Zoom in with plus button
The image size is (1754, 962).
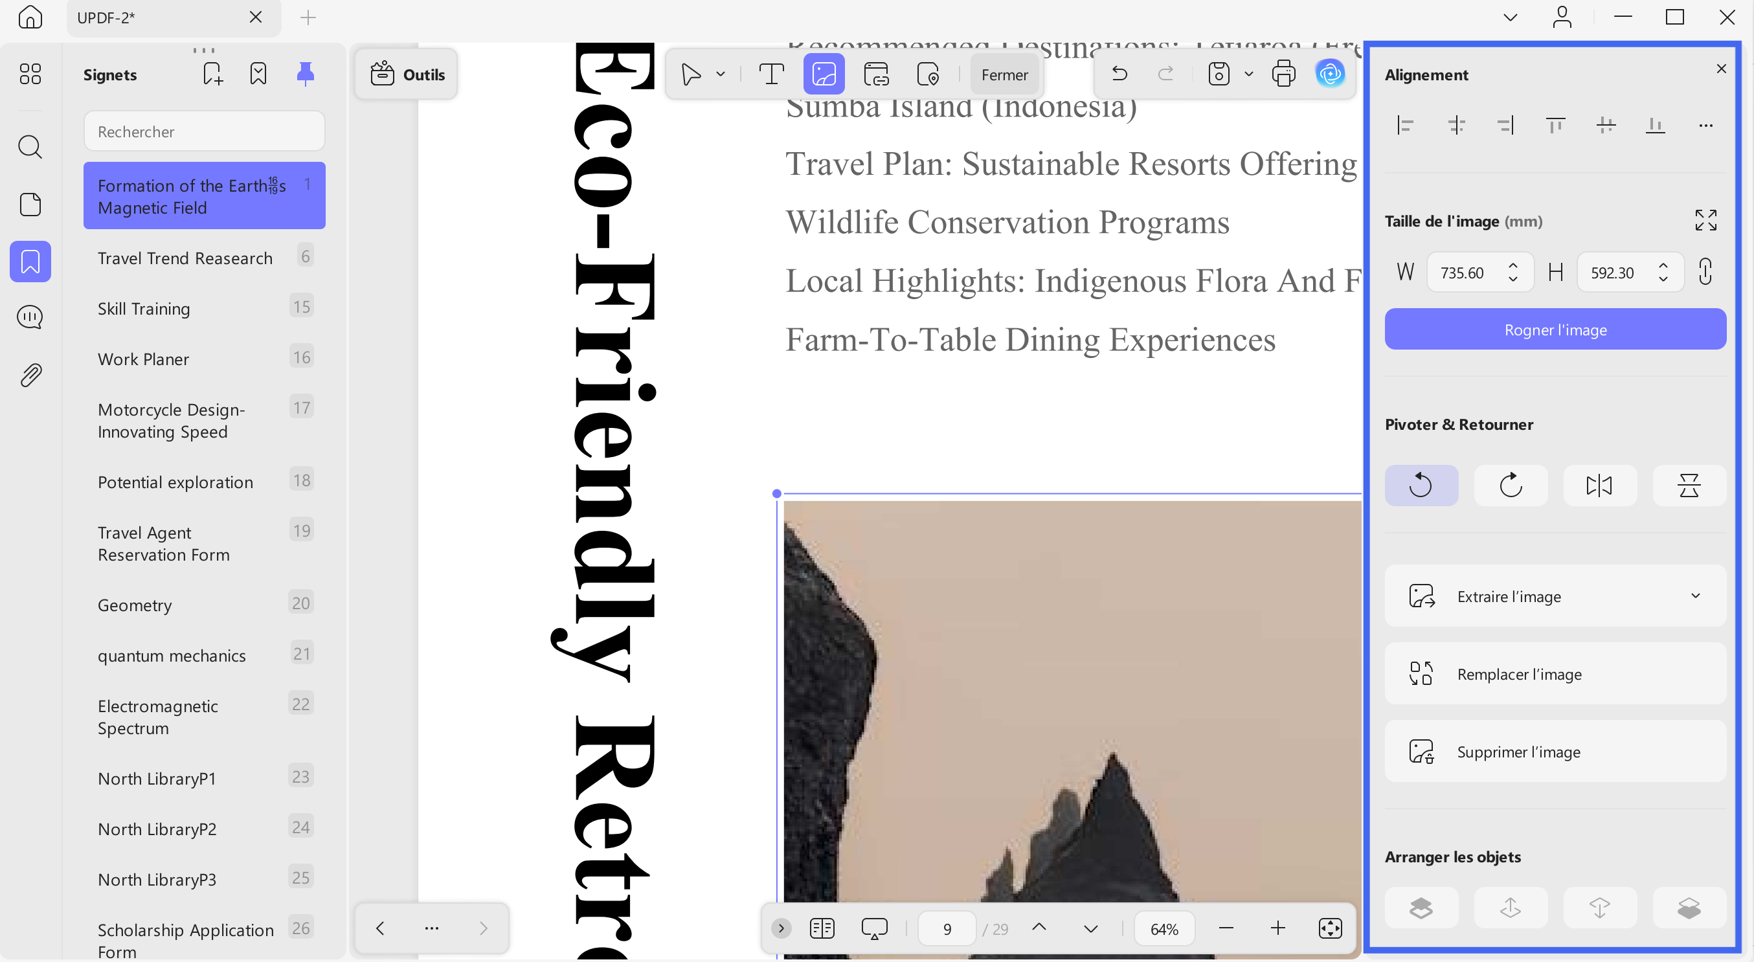[1278, 928]
